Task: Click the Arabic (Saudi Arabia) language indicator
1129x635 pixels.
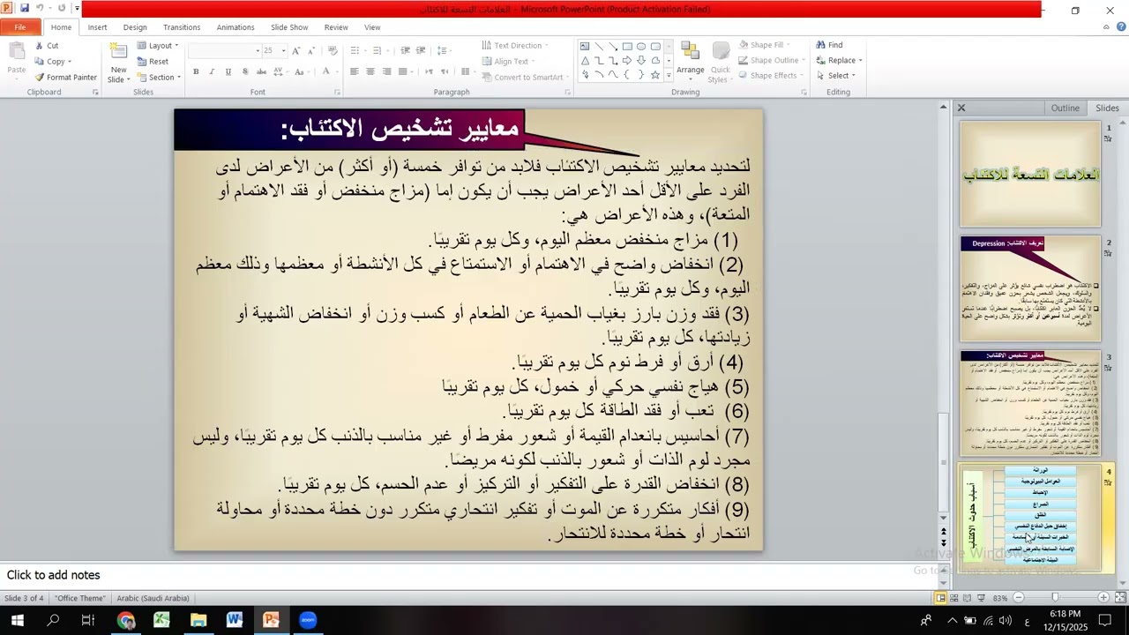Action: click(153, 598)
